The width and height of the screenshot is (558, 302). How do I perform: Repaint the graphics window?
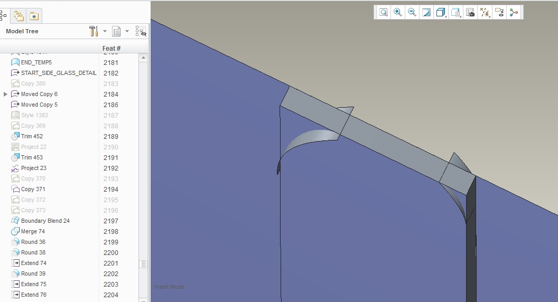[x=426, y=13]
